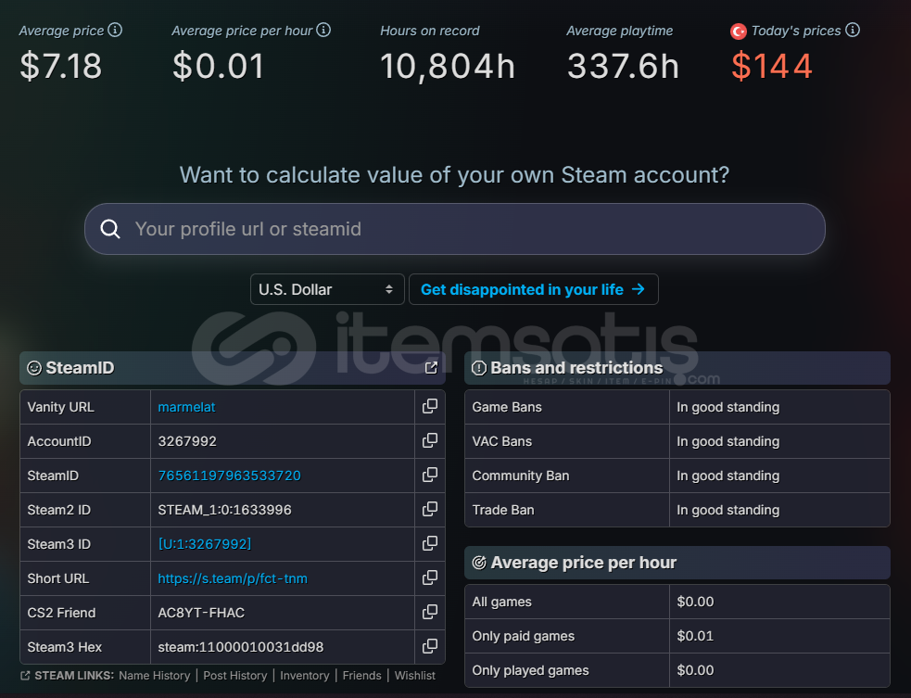The image size is (911, 698).
Task: Copy the SteamID value
Action: pos(430,475)
